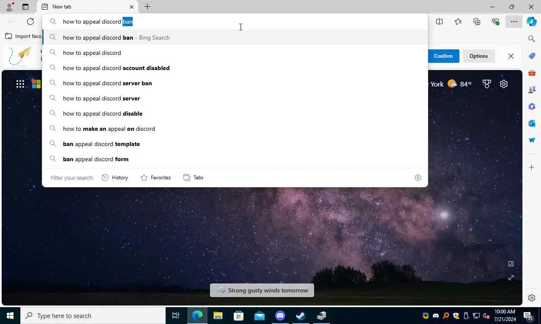
Task: Dismiss the notification bar with X
Action: tap(511, 56)
